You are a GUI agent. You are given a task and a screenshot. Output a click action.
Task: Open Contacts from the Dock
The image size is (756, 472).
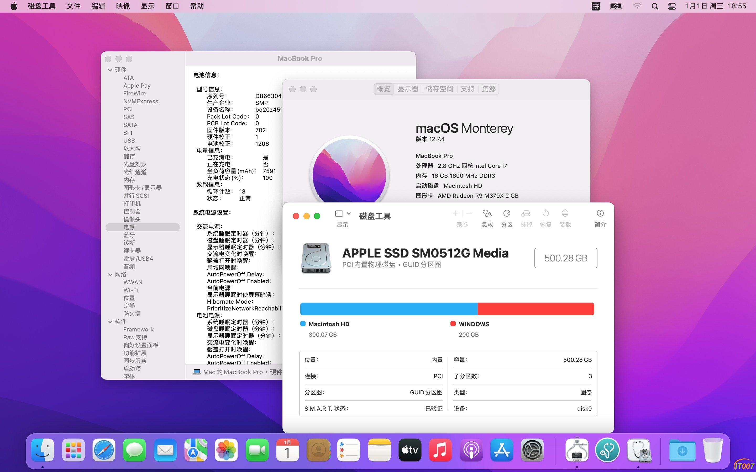318,450
